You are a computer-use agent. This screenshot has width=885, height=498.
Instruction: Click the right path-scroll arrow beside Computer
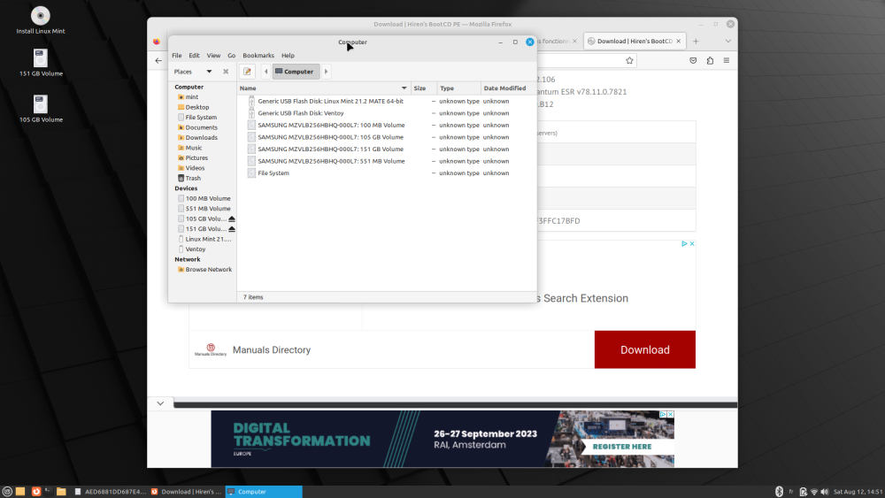[326, 72]
